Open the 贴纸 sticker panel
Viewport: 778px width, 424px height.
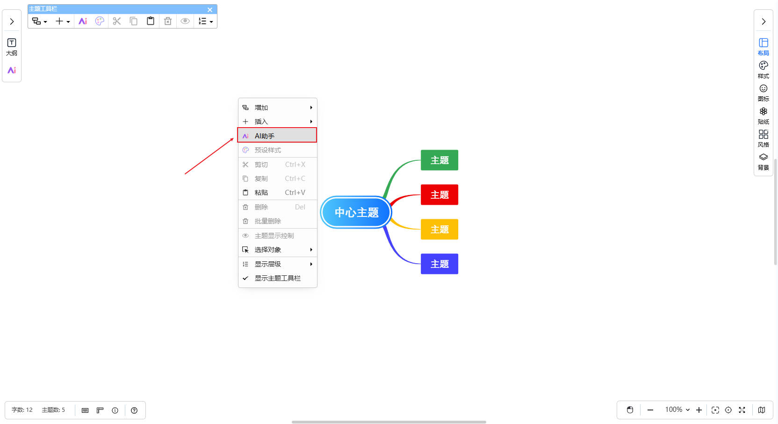click(x=763, y=115)
